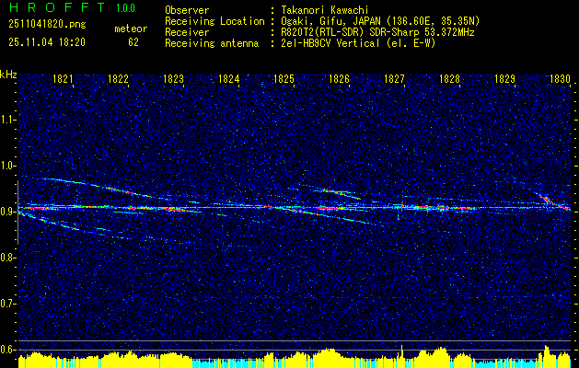This screenshot has width=579, height=368.
Task: Click time axis marker 1830
Action: pos(561,78)
